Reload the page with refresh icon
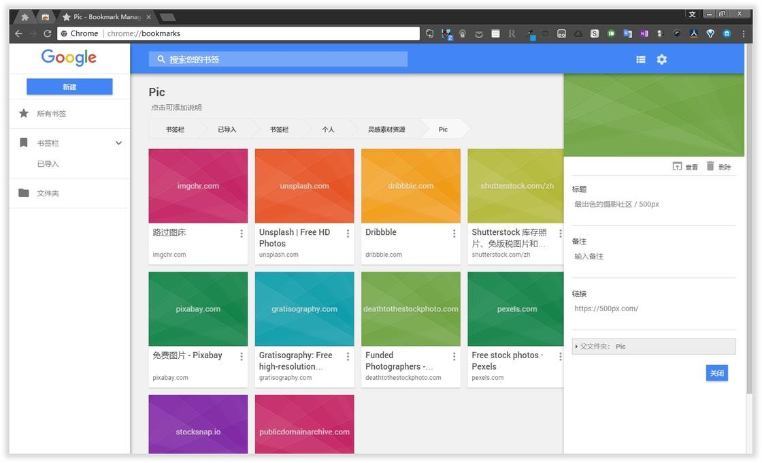 point(47,33)
